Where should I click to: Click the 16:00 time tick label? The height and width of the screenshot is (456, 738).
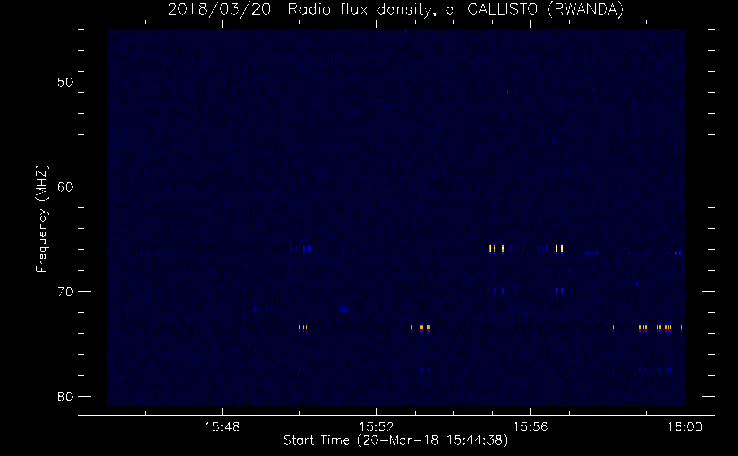point(685,427)
